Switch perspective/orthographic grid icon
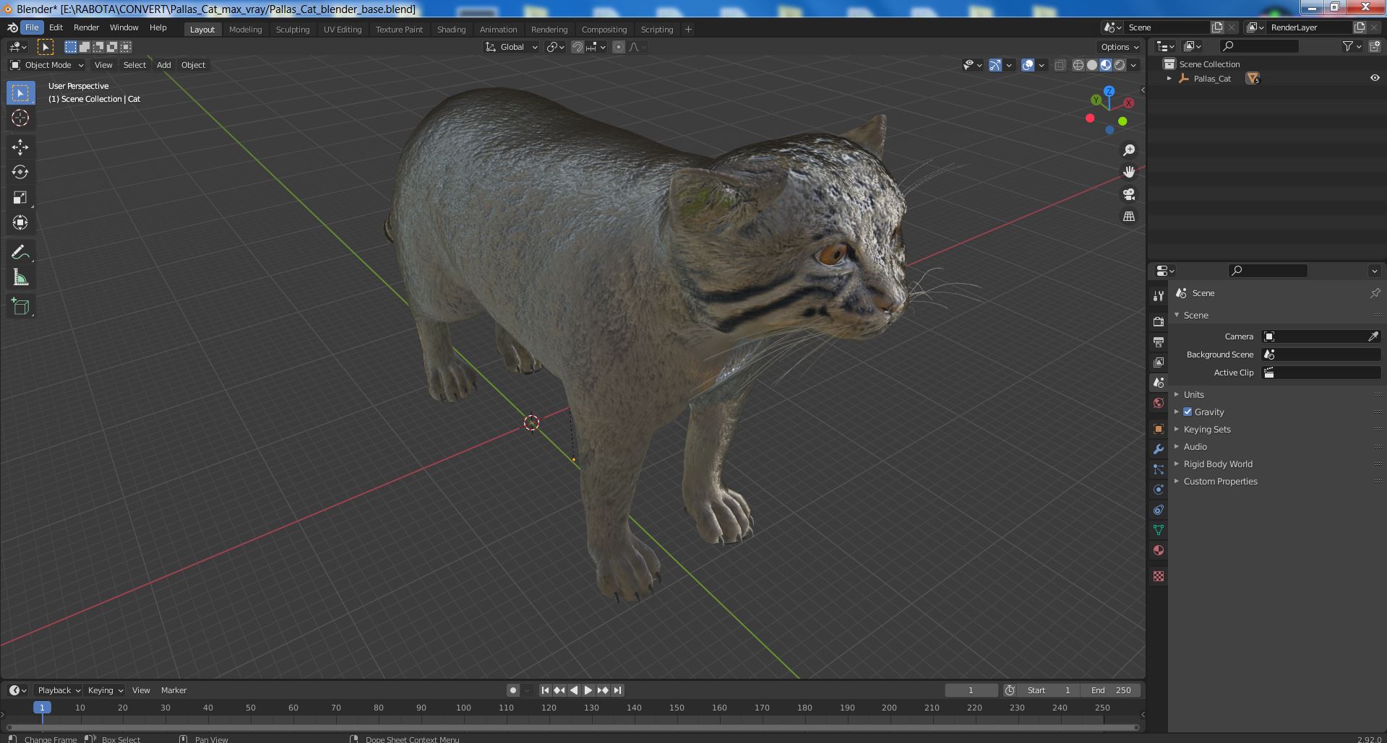1387x743 pixels. (1129, 217)
